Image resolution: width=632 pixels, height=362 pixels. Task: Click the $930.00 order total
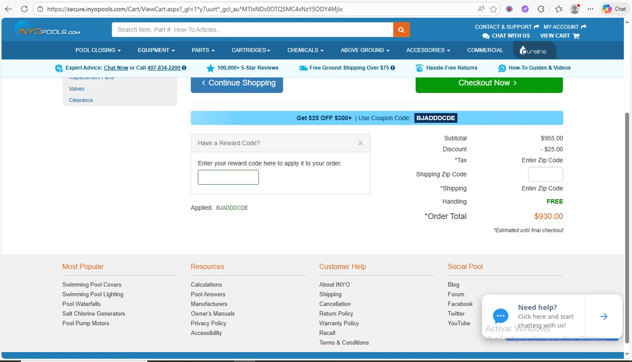pos(549,216)
